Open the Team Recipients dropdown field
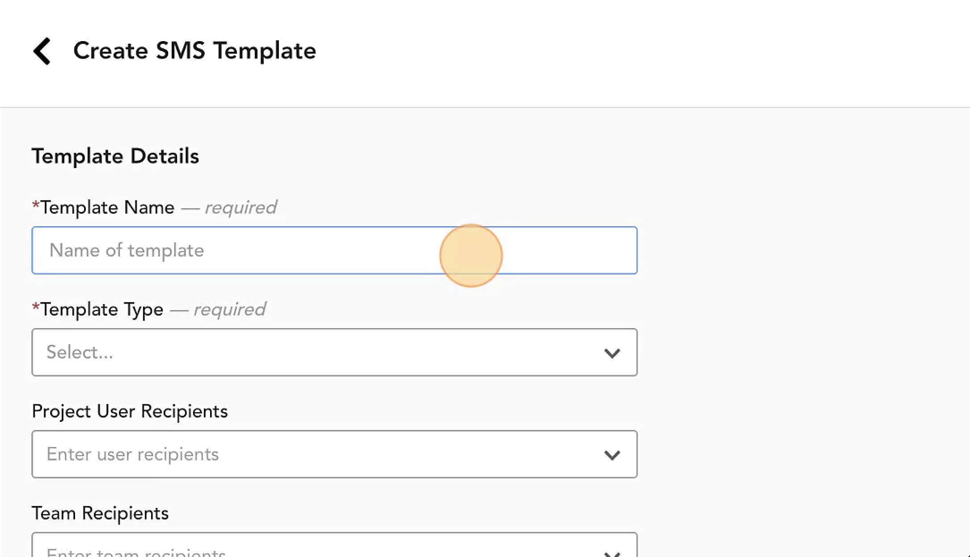Screen dimensions: 970x557 334,545
